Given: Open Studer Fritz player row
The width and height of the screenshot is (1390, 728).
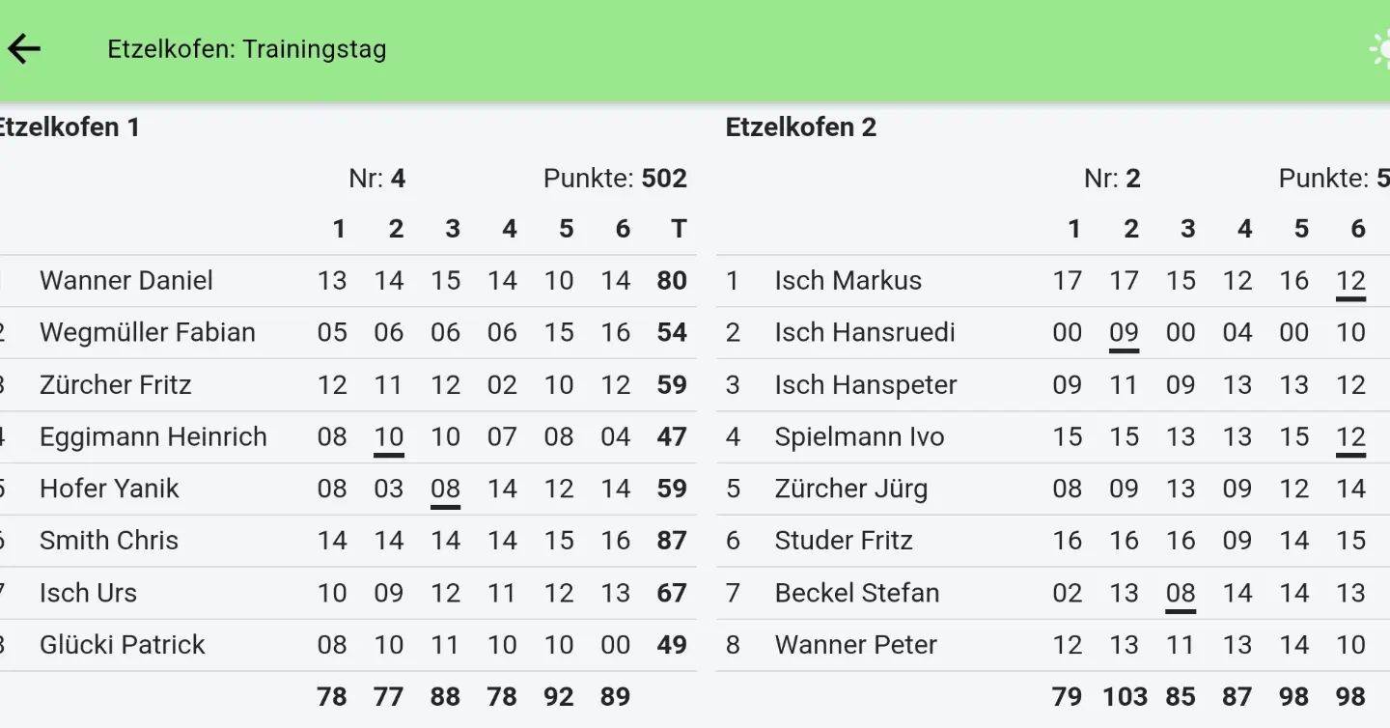Looking at the screenshot, I should click(844, 541).
